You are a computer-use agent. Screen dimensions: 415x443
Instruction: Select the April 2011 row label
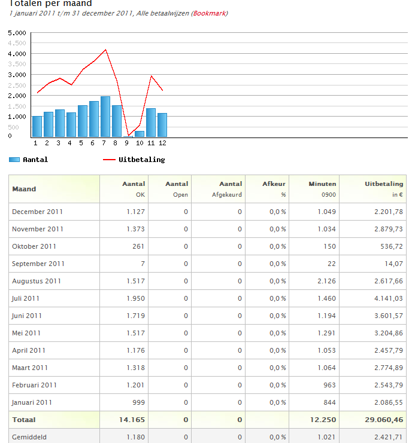point(29,350)
